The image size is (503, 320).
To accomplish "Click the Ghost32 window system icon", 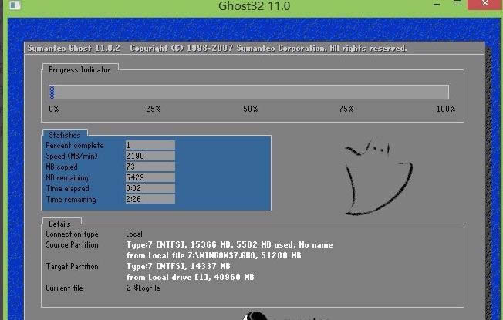I will point(15,5).
